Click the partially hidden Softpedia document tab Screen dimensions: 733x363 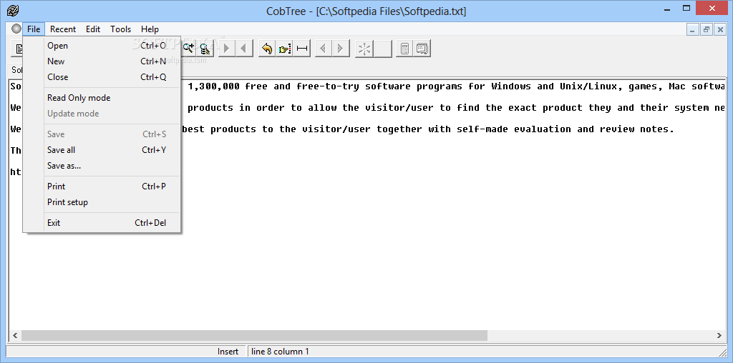(17, 70)
